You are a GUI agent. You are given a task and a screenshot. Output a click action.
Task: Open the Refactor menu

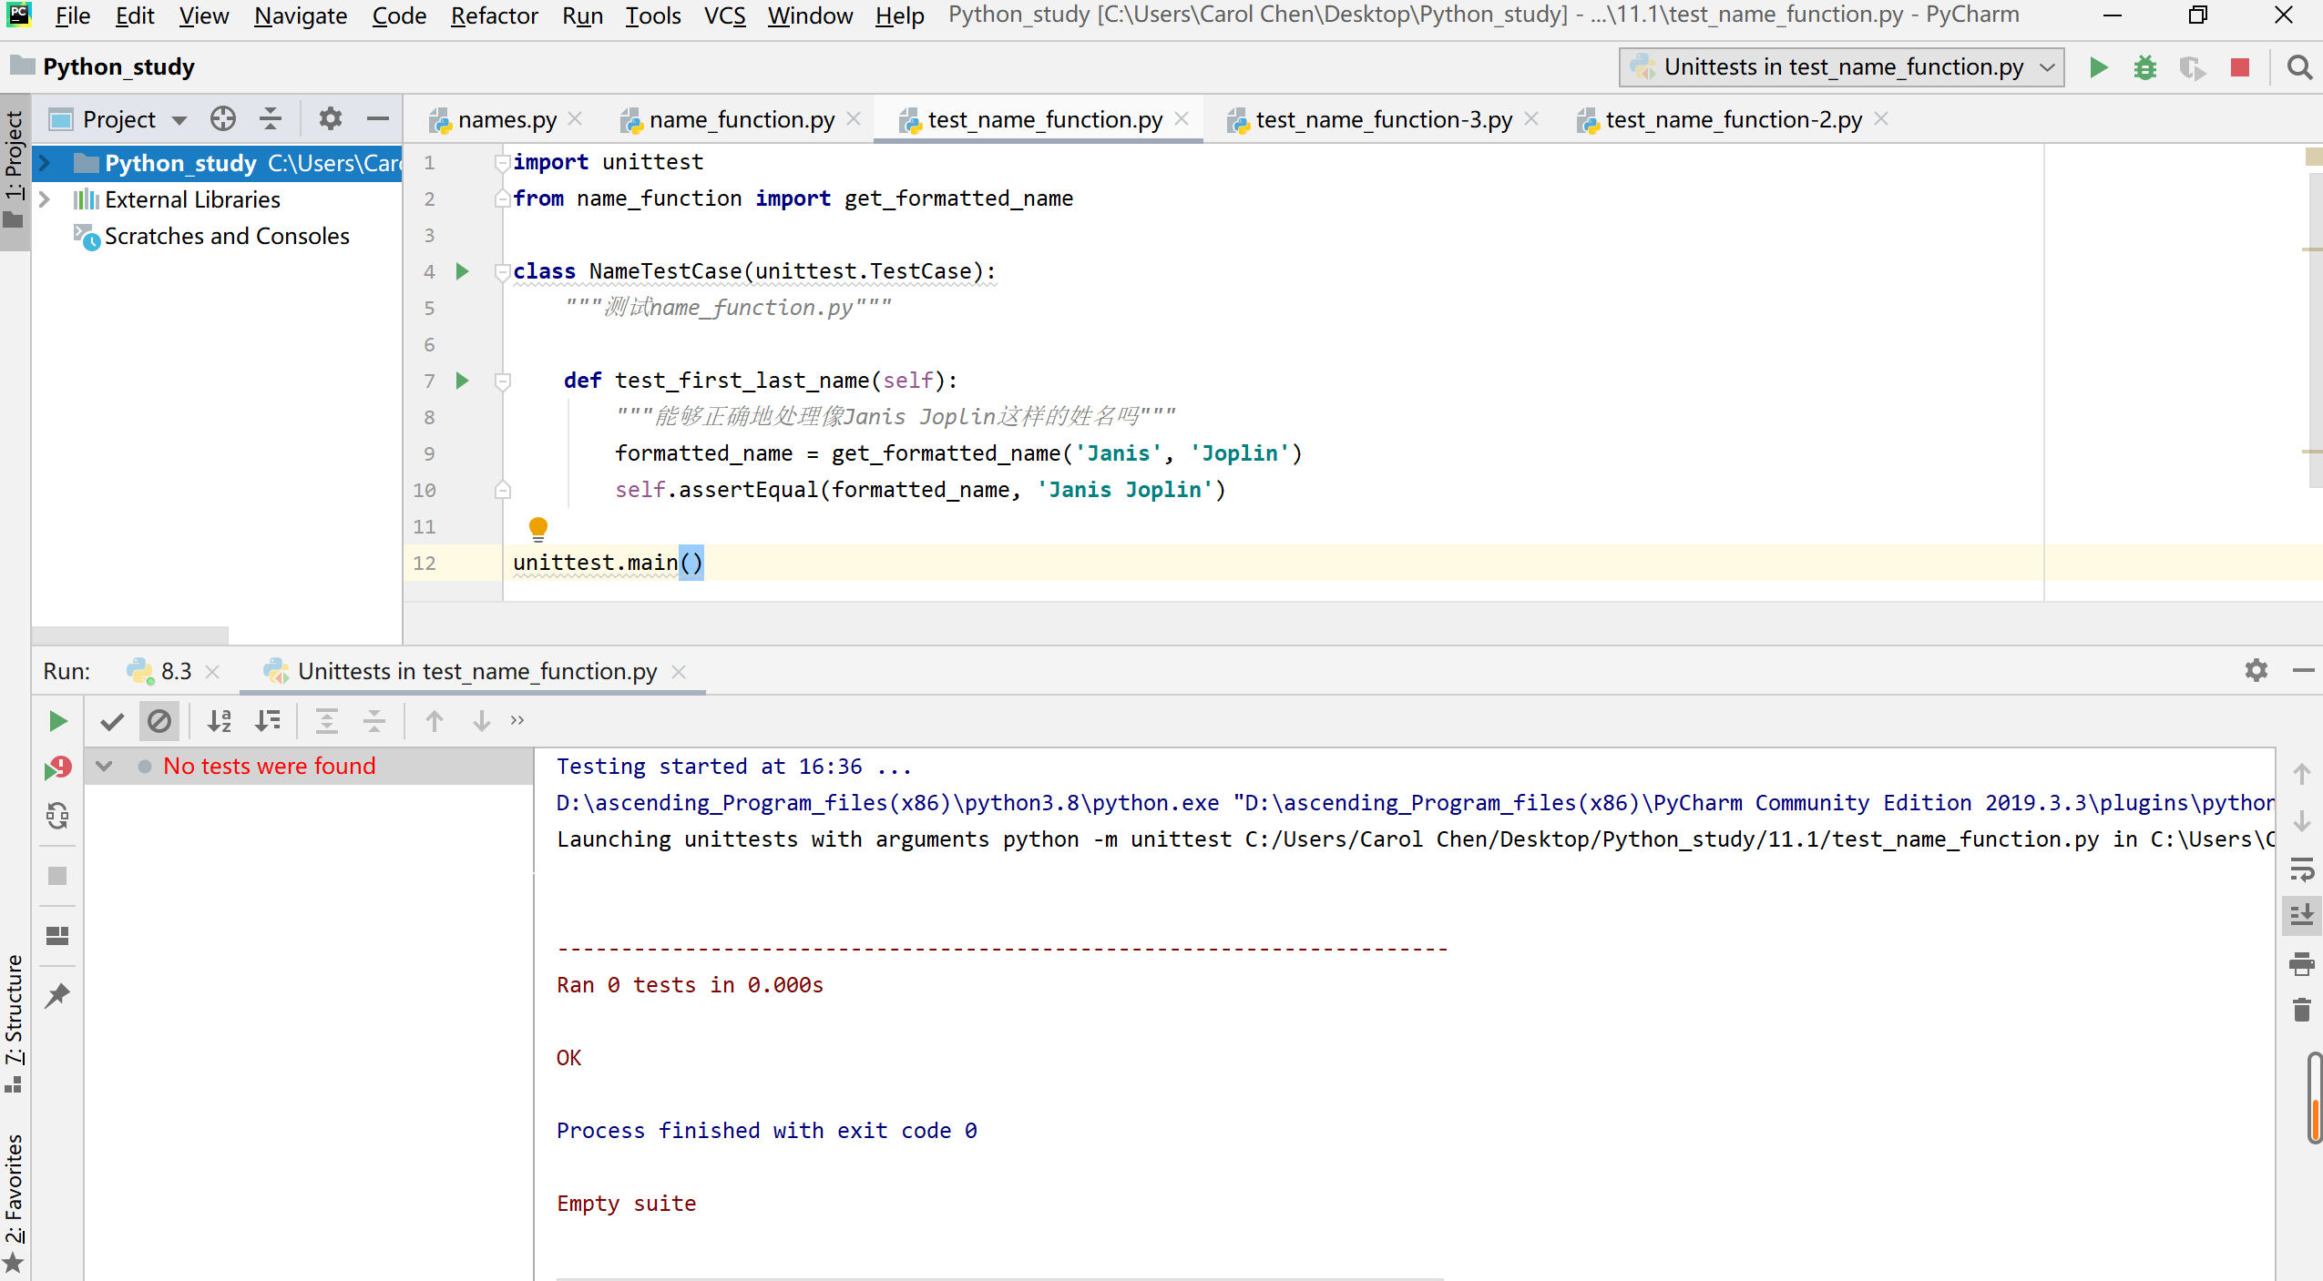coord(494,15)
